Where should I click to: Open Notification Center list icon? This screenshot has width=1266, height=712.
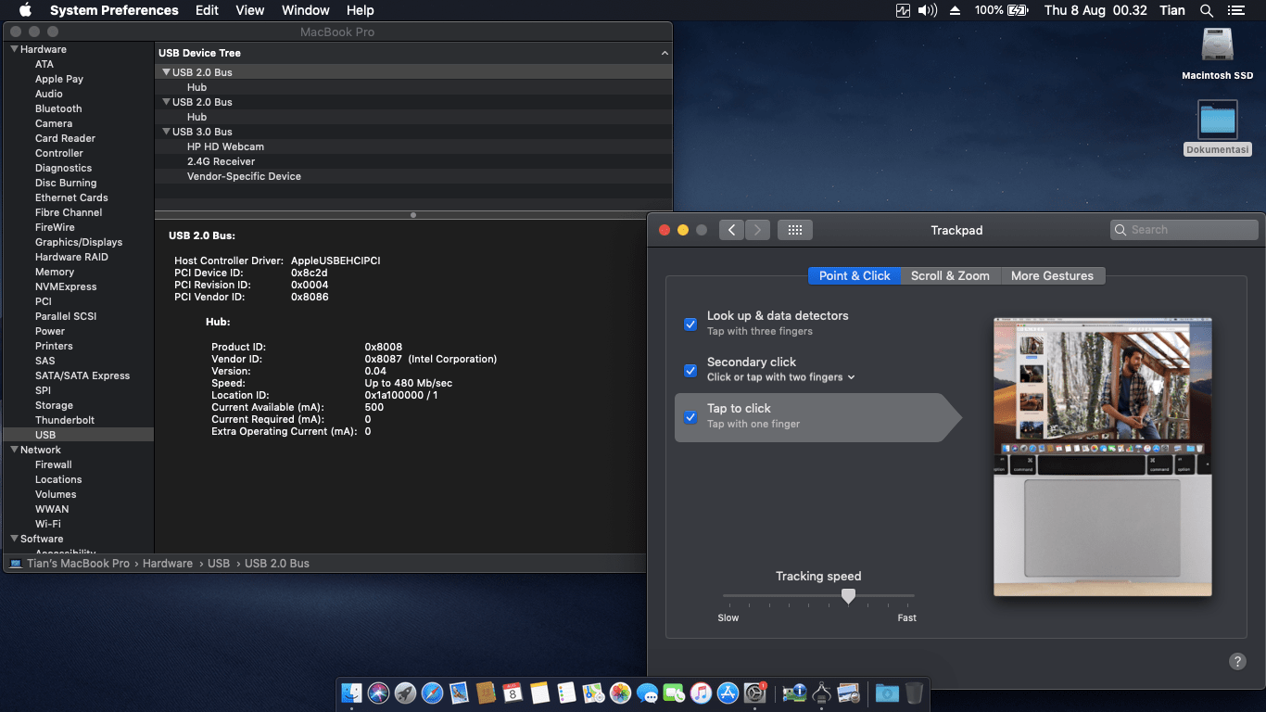pyautogui.click(x=1235, y=10)
